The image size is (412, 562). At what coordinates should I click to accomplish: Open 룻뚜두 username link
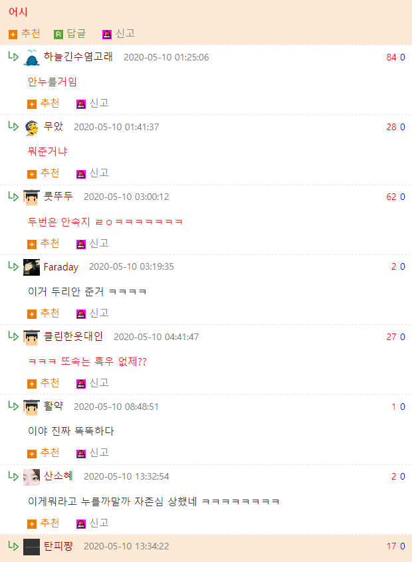coord(58,197)
